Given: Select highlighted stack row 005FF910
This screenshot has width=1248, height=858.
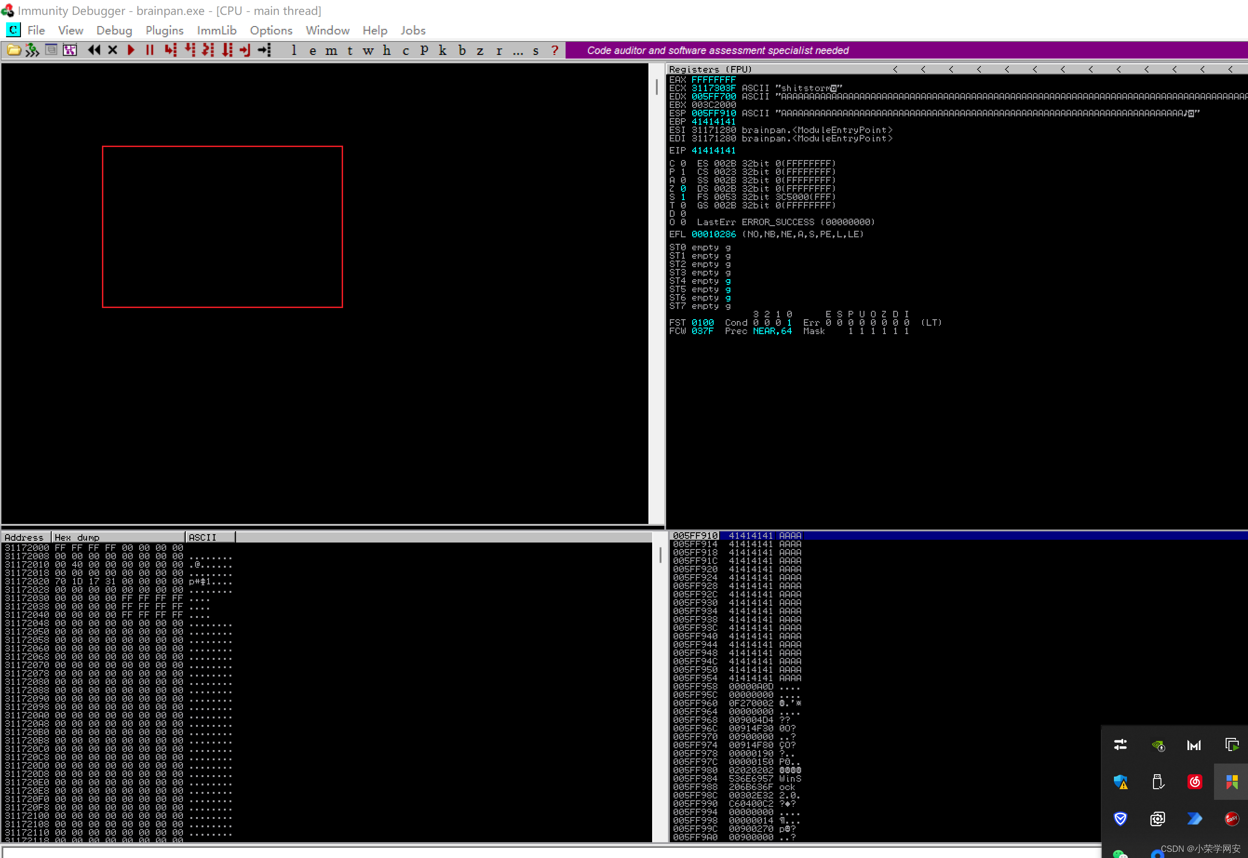Looking at the screenshot, I should tap(958, 536).
